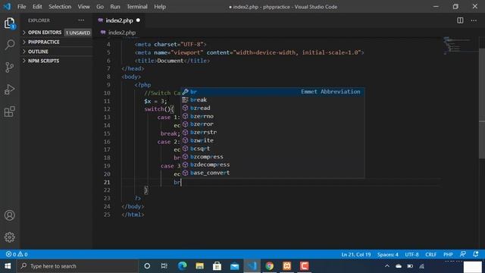Open the Windows Start menu
485x273 pixels.
tap(8, 266)
